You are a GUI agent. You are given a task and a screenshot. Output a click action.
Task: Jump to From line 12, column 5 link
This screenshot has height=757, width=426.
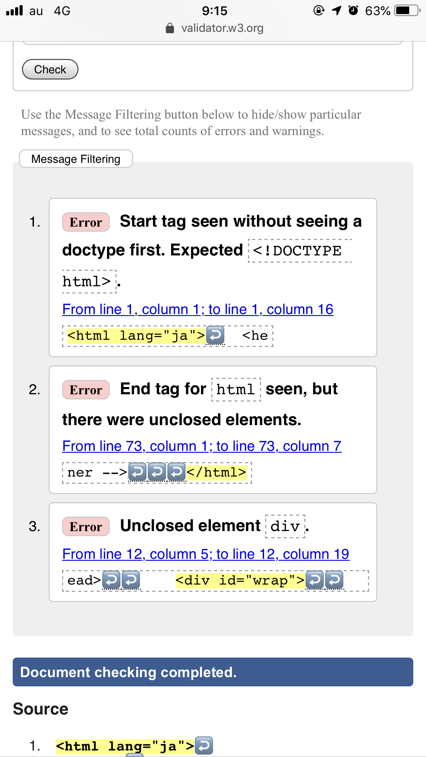pyautogui.click(x=205, y=554)
